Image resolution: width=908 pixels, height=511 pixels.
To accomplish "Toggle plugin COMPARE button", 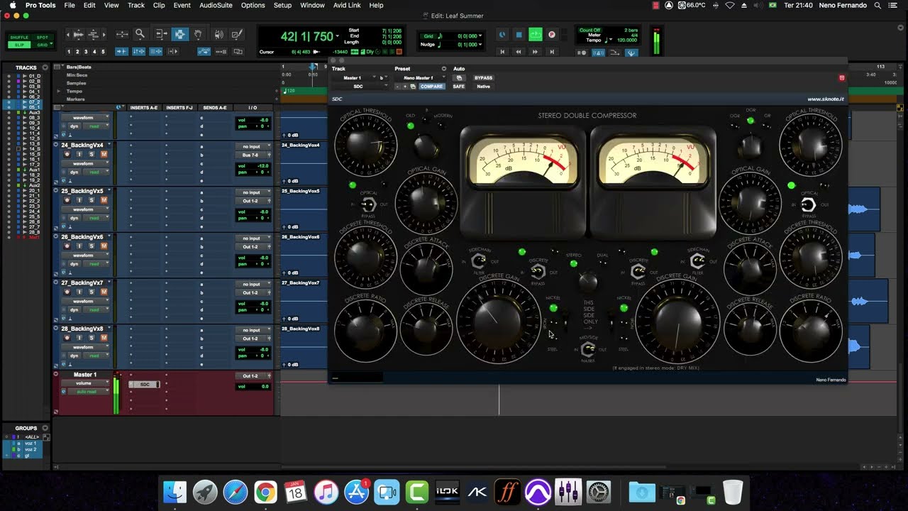I will (431, 87).
